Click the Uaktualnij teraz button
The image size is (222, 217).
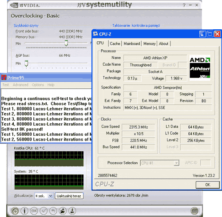(x=69, y=196)
